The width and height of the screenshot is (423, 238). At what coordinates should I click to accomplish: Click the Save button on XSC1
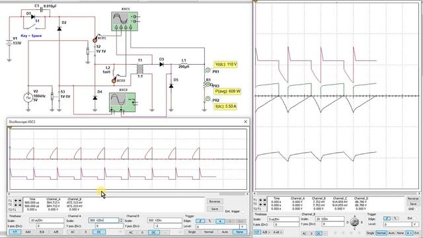[x=413, y=204]
